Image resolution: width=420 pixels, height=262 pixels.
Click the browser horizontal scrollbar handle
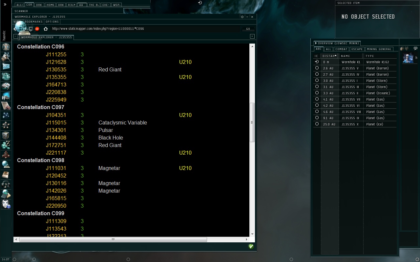click(x=113, y=239)
